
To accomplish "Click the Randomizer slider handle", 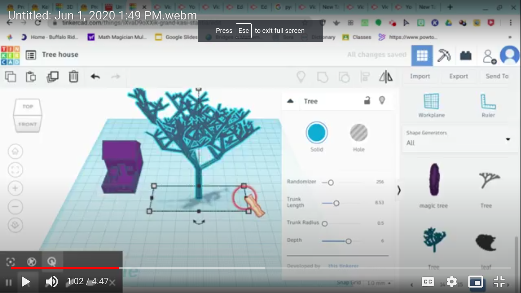I will (x=331, y=183).
